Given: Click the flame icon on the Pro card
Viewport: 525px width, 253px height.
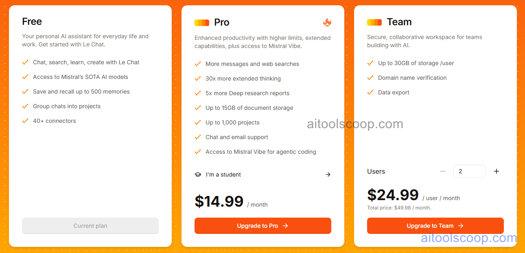Looking at the screenshot, I should pos(327,23).
